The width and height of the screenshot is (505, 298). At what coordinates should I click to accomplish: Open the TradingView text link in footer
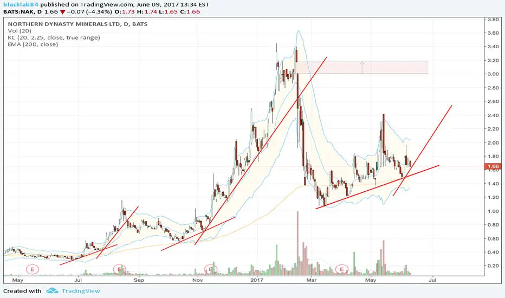coord(81,291)
